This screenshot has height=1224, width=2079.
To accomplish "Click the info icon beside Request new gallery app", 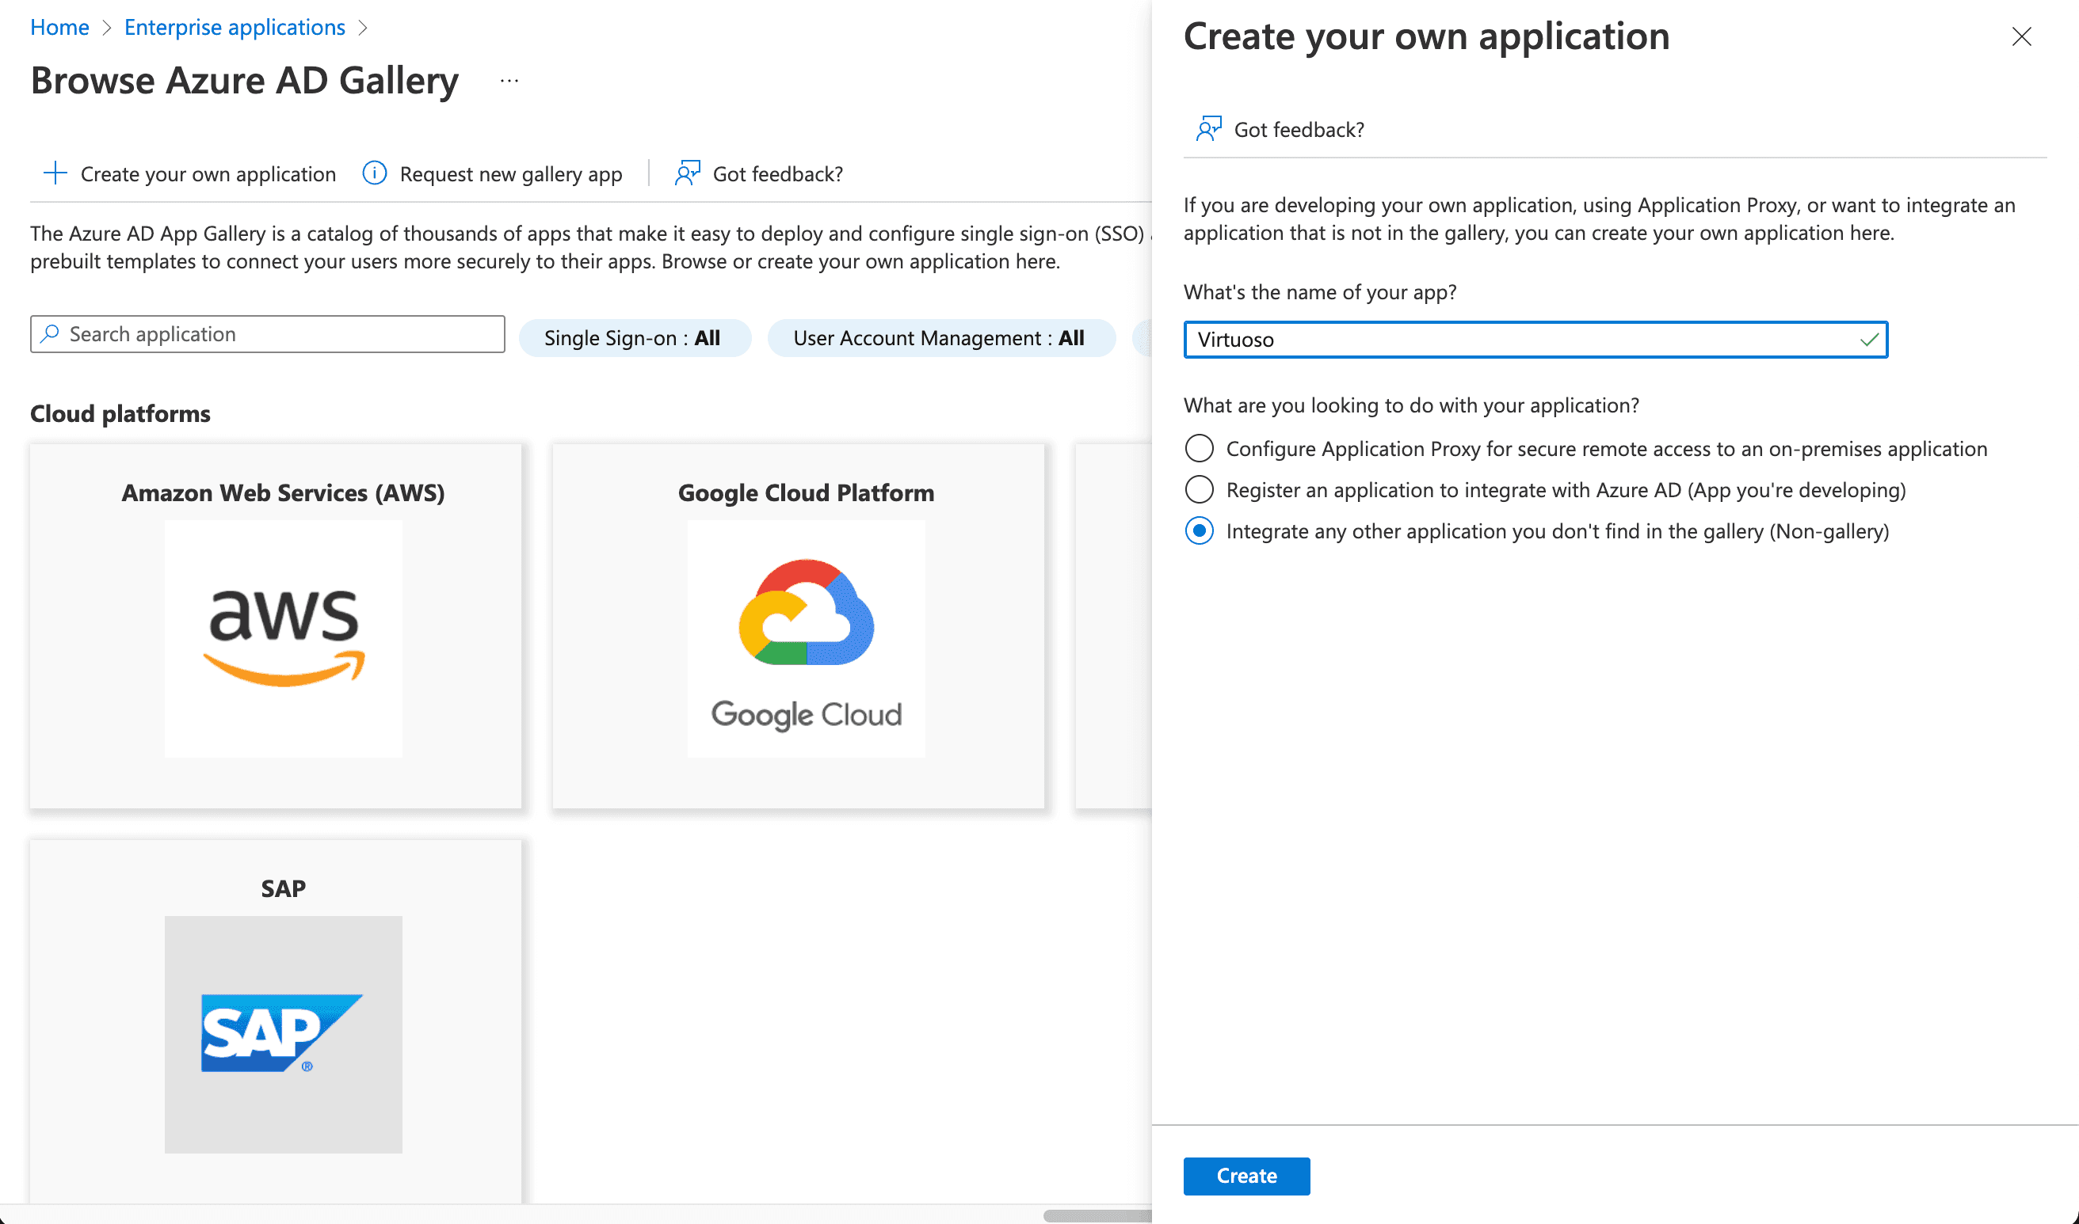I will 375,173.
